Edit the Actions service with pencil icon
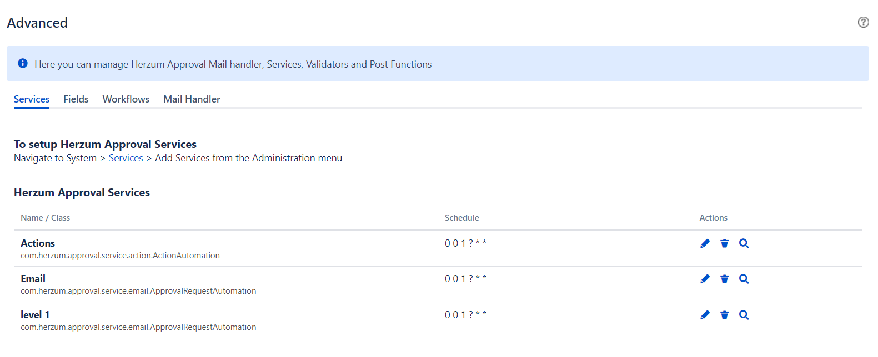 [x=705, y=243]
